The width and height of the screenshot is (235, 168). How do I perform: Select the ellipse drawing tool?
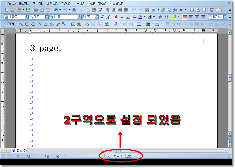click(33, 24)
